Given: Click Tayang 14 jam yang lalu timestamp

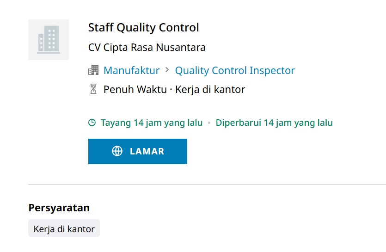Looking at the screenshot, I should pyautogui.click(x=152, y=123).
